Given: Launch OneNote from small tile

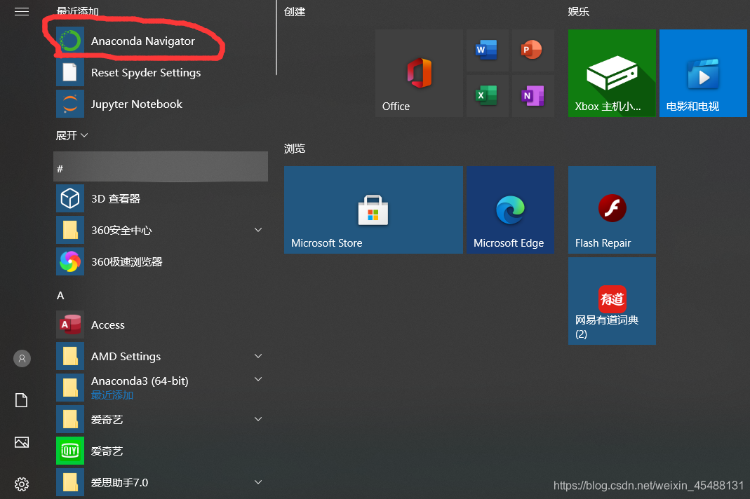Looking at the screenshot, I should (x=533, y=96).
